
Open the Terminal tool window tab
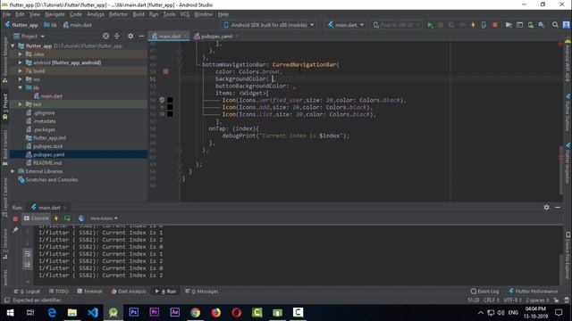89,292
